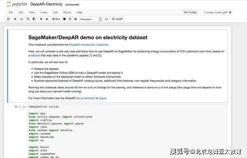Run the selected cell
The image size is (247, 158).
click(x=56, y=19)
